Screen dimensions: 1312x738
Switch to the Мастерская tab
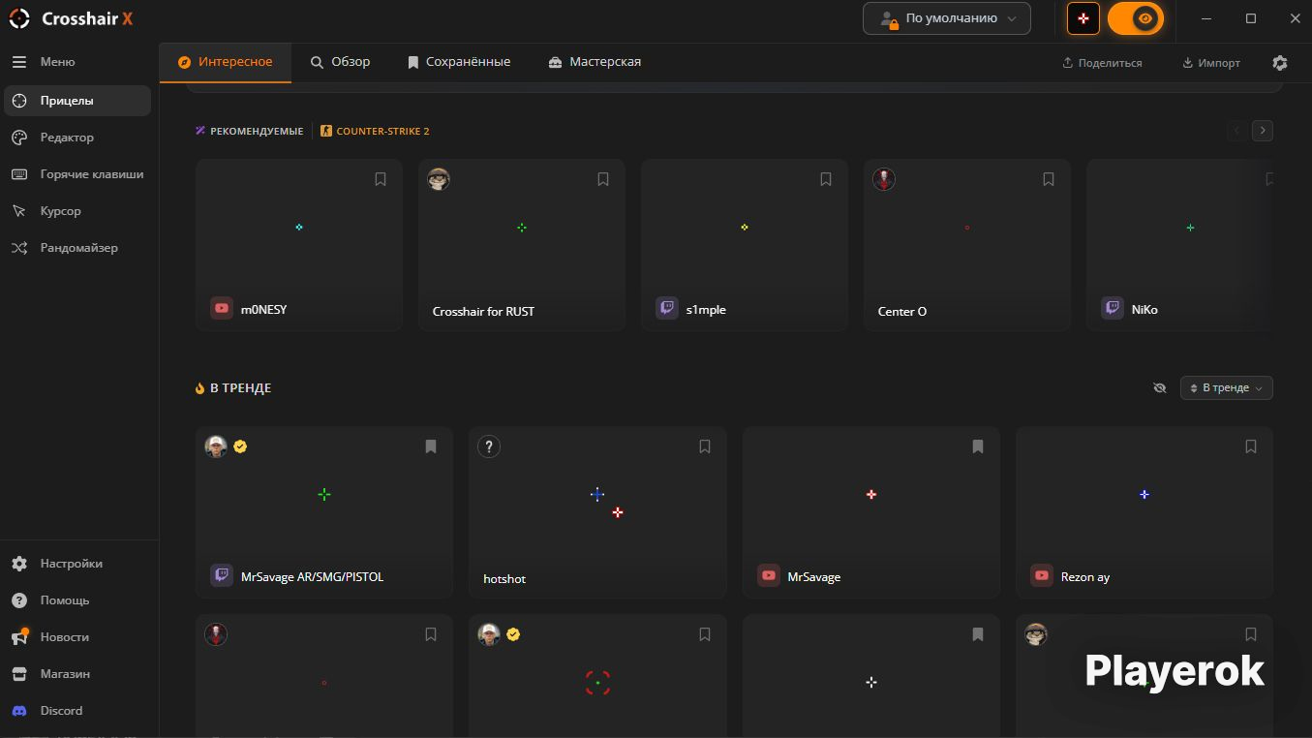(595, 62)
